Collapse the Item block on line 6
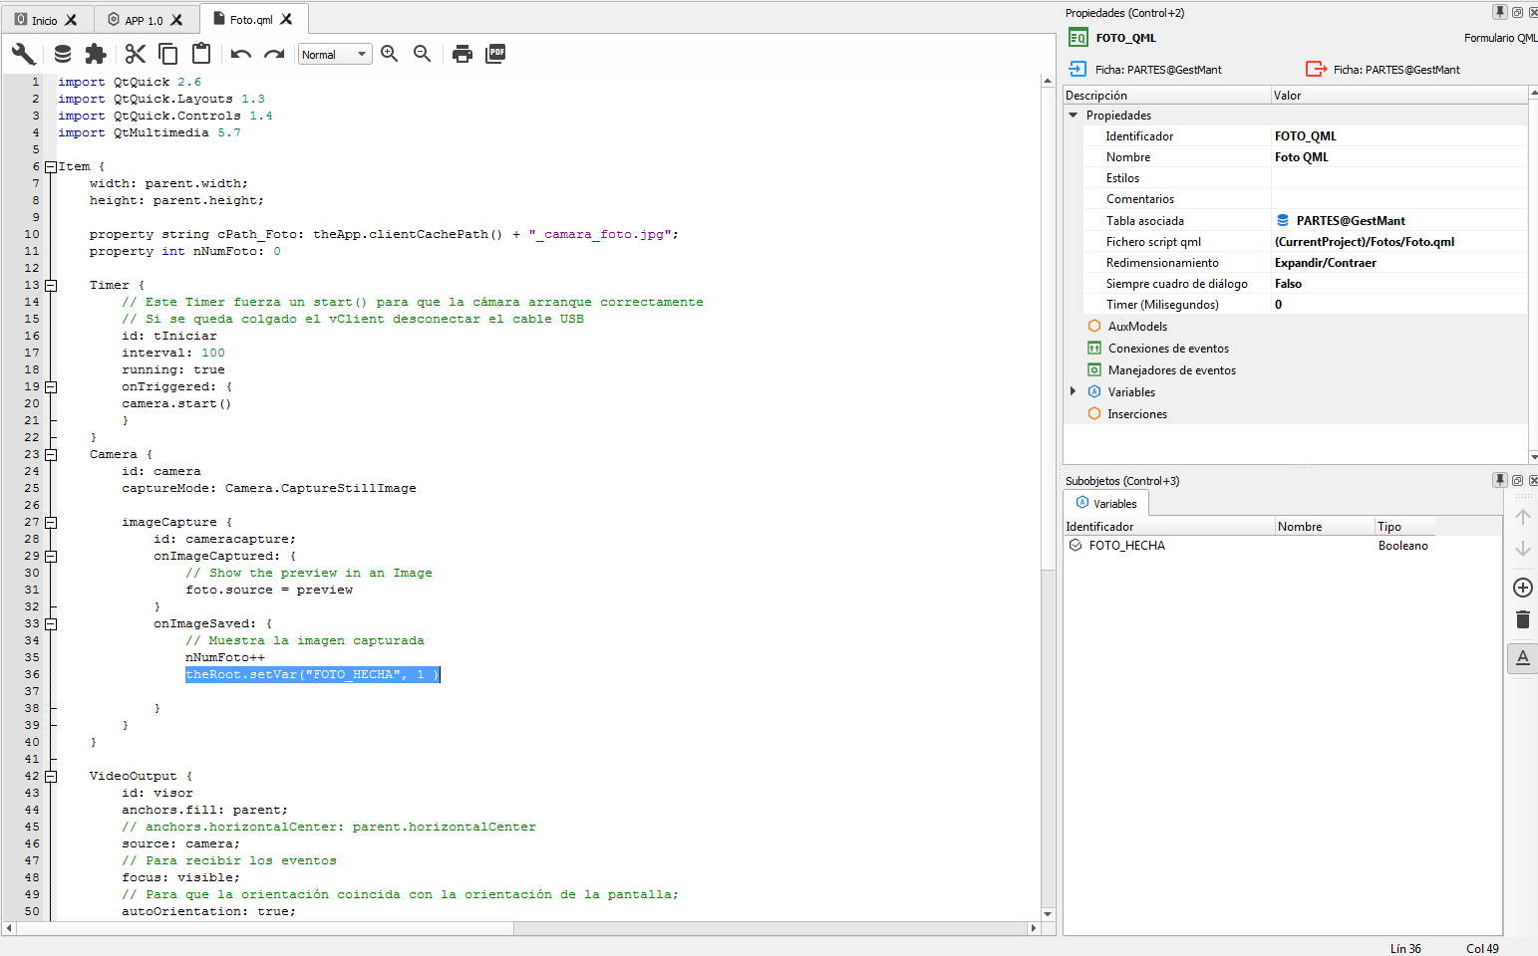This screenshot has height=956, width=1538. 51,167
